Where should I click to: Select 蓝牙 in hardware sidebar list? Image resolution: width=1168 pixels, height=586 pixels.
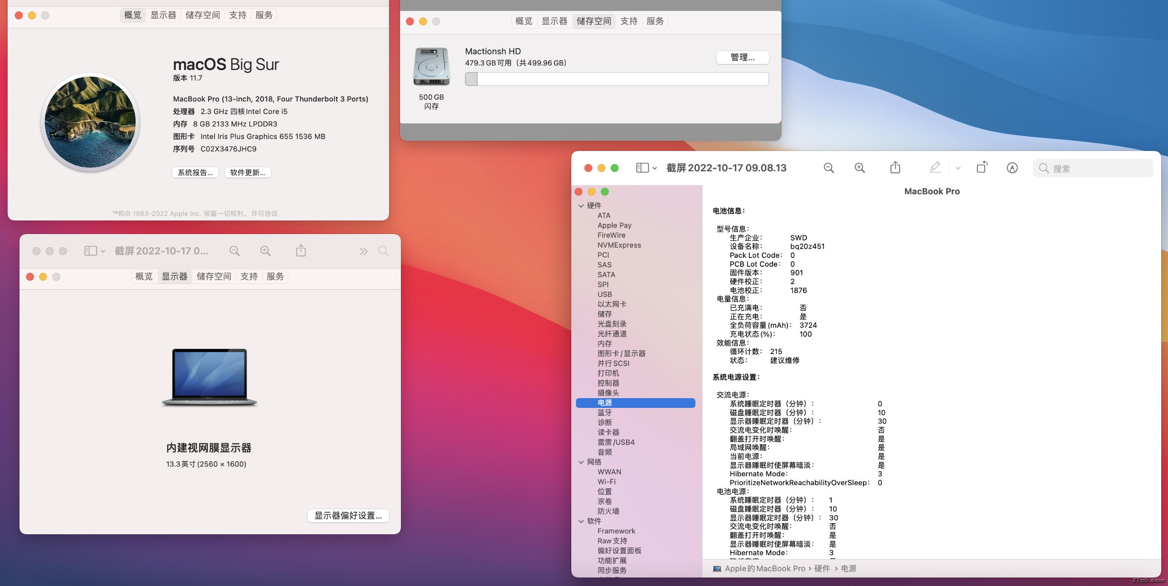pos(604,413)
